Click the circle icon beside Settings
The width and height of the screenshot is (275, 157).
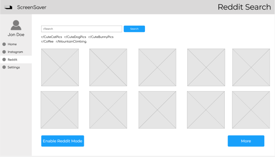click(x=4, y=67)
